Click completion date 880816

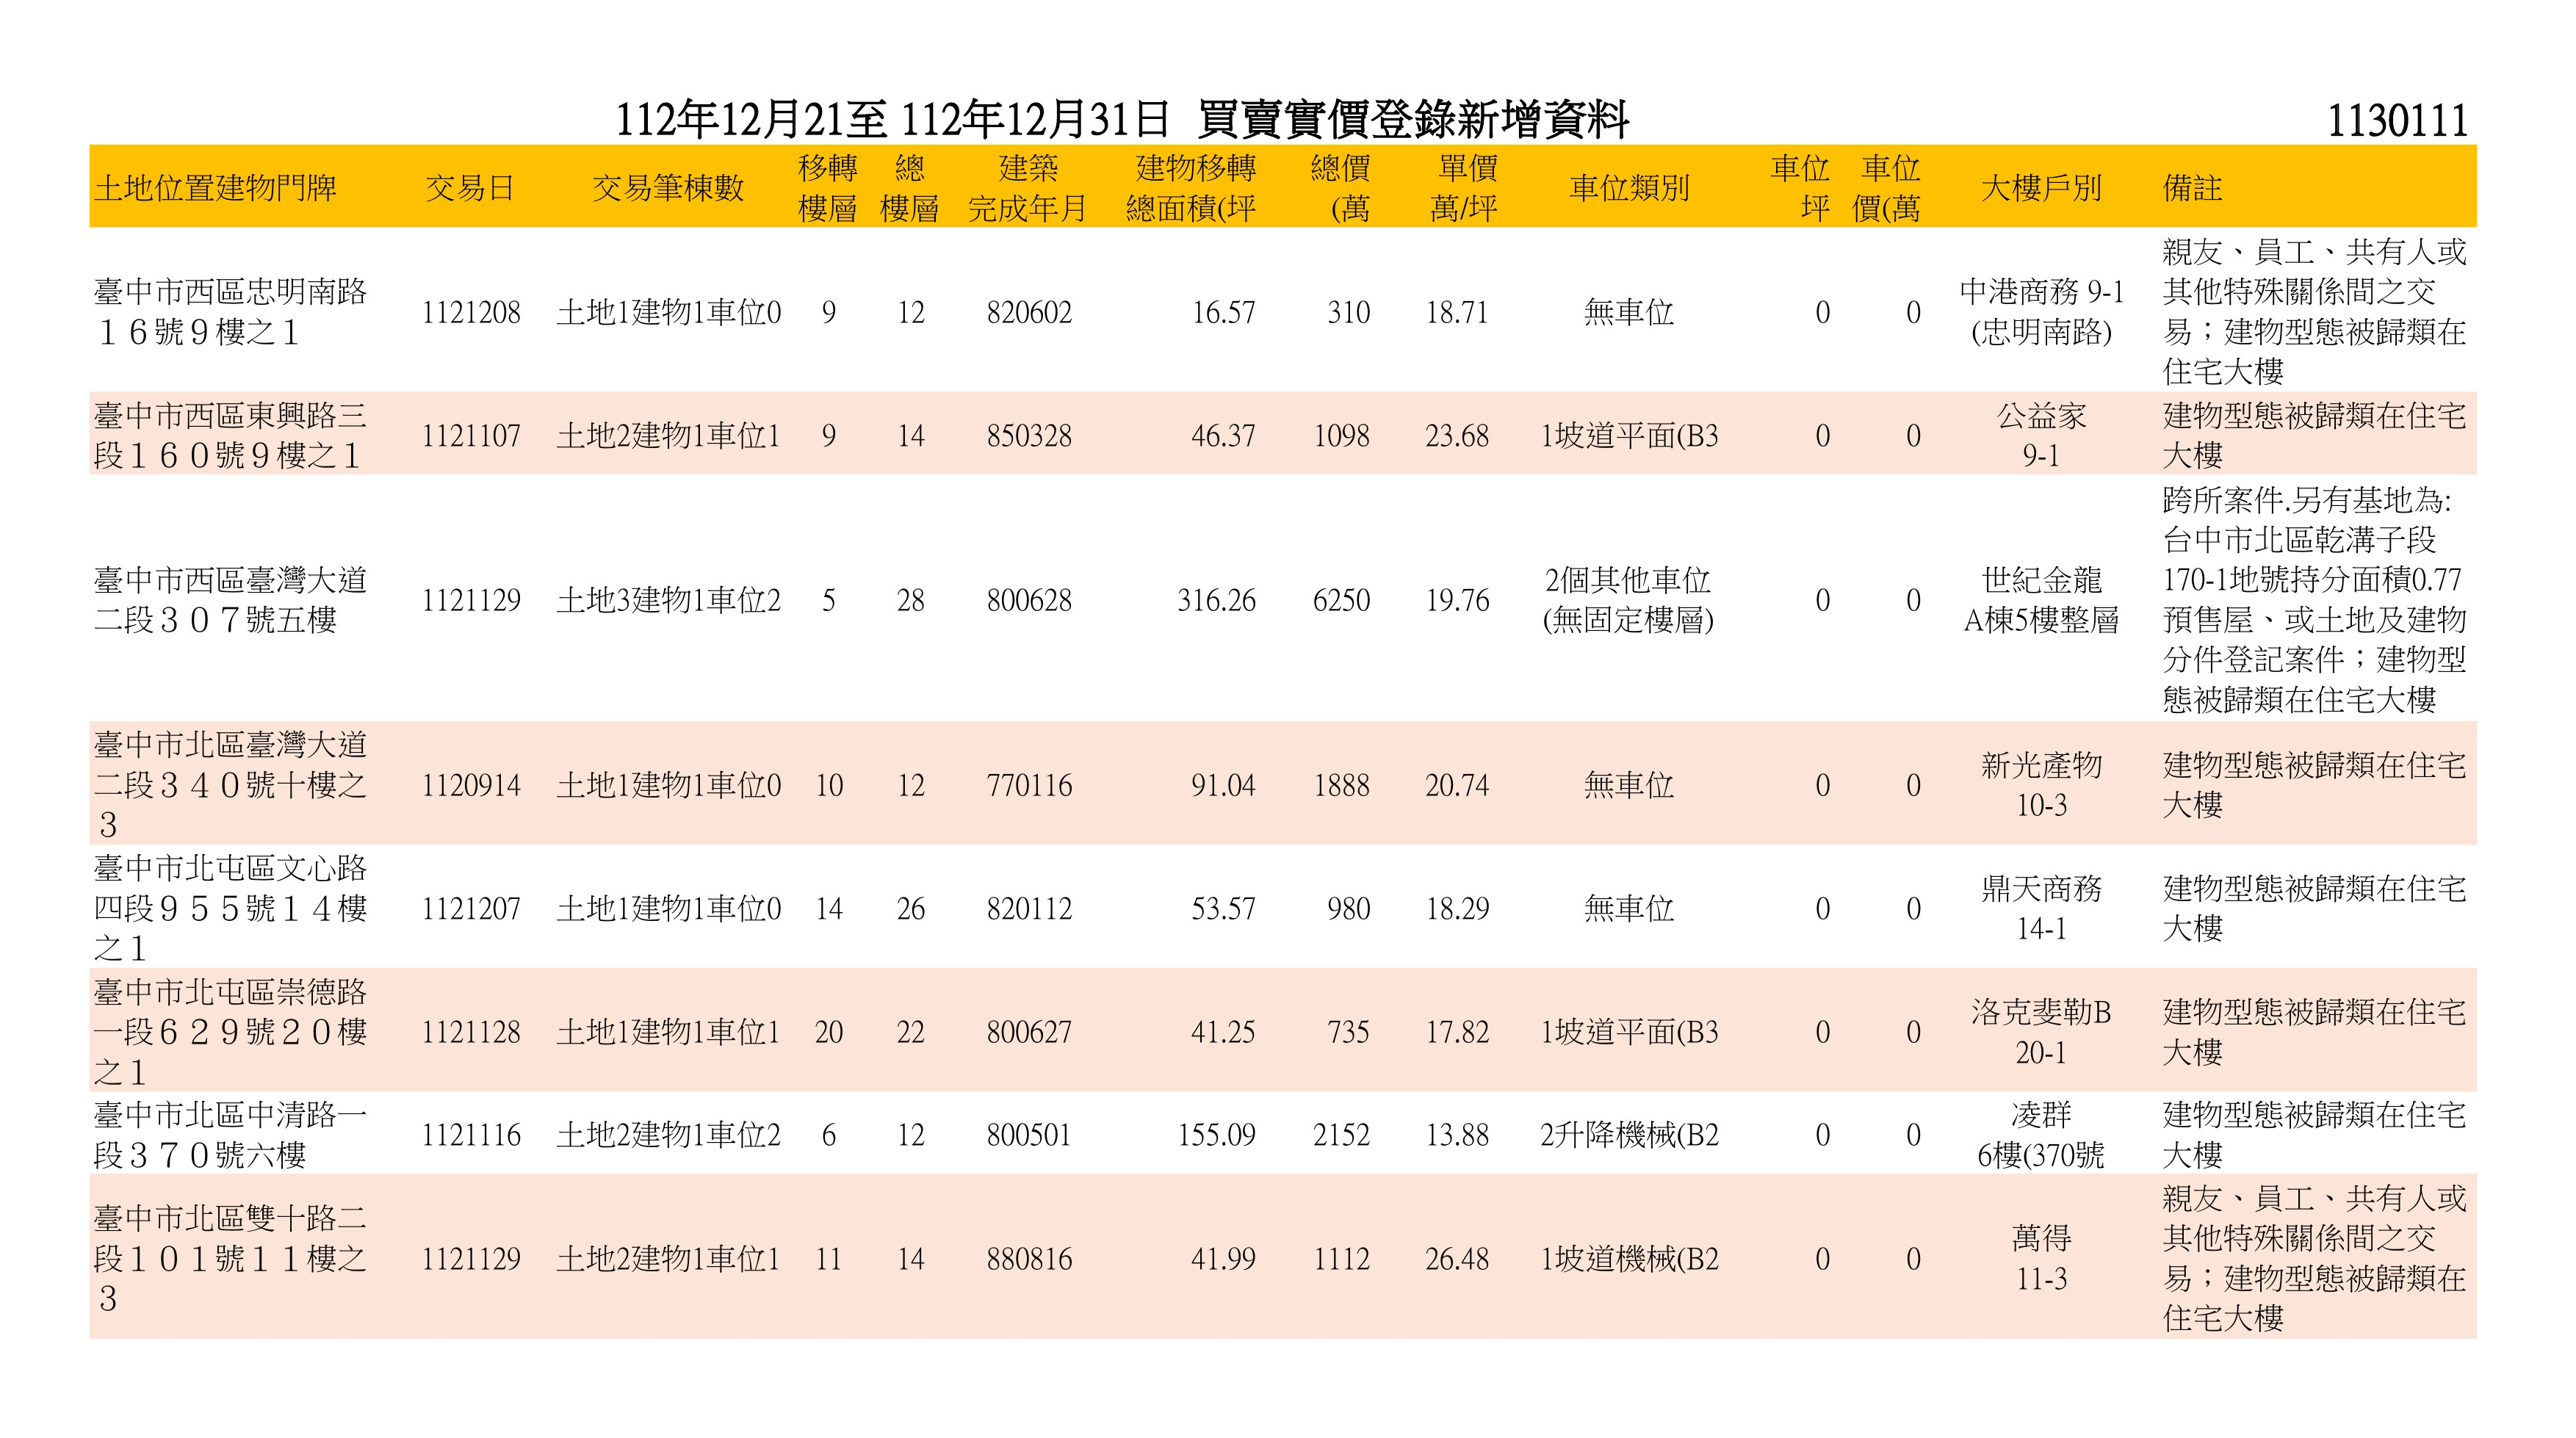1029,1259
